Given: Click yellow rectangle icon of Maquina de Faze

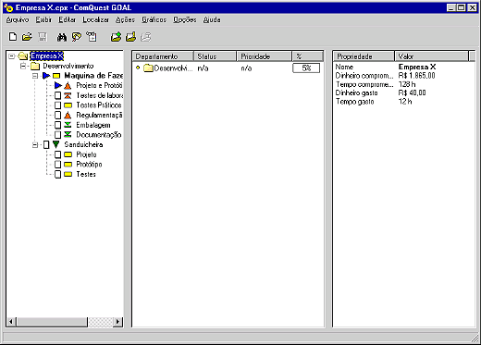Looking at the screenshot, I should 56,76.
